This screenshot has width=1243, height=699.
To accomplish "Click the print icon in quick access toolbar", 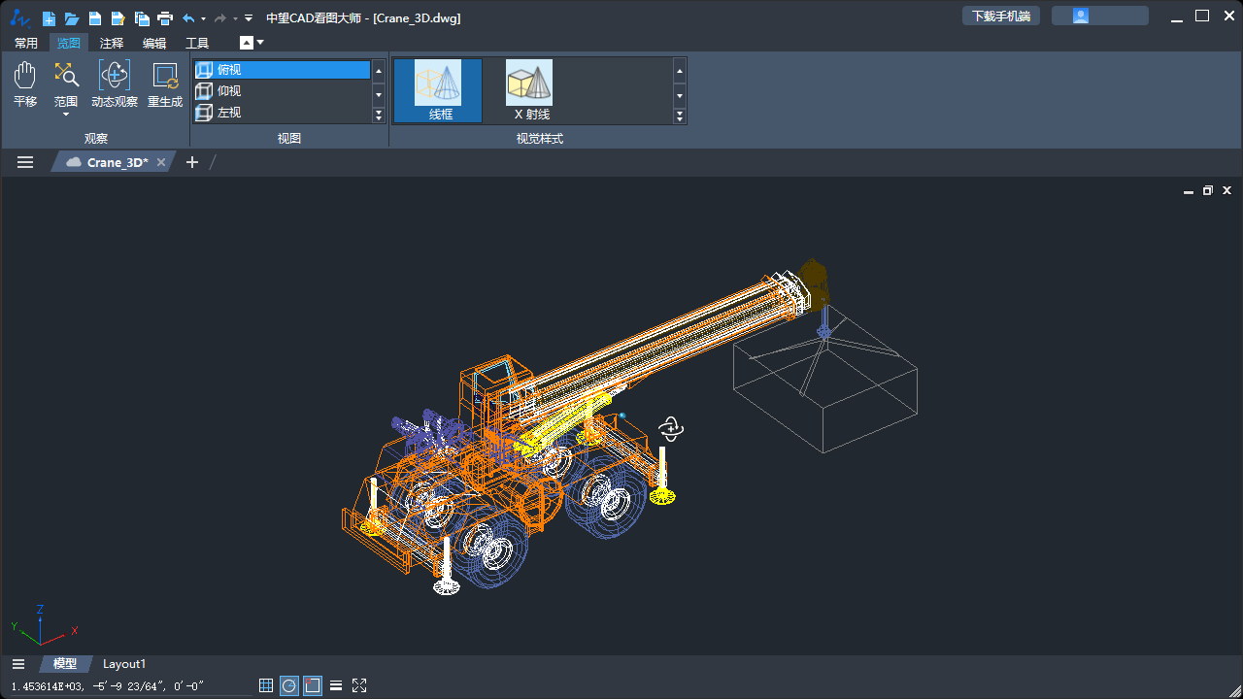I will click(165, 18).
